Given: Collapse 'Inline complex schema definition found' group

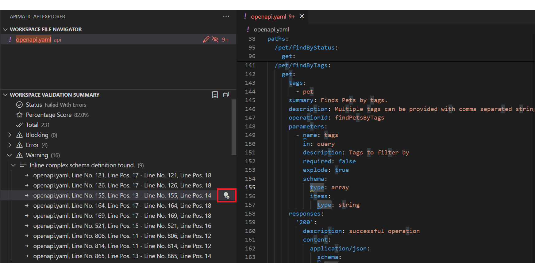Looking at the screenshot, I should click(13, 165).
